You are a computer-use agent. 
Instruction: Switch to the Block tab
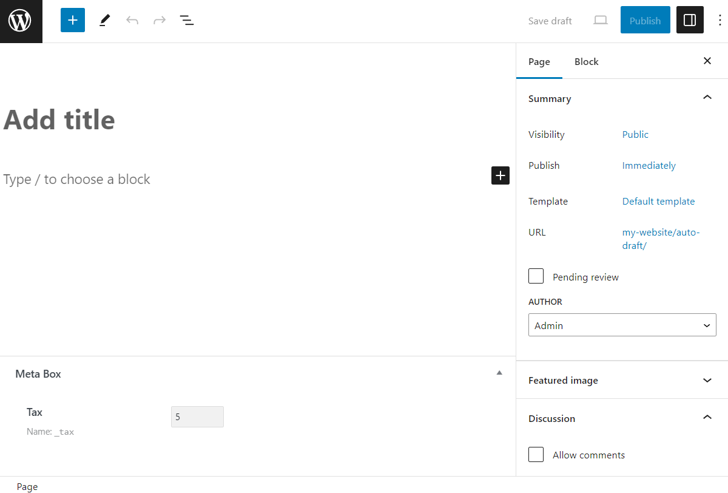[x=586, y=61]
